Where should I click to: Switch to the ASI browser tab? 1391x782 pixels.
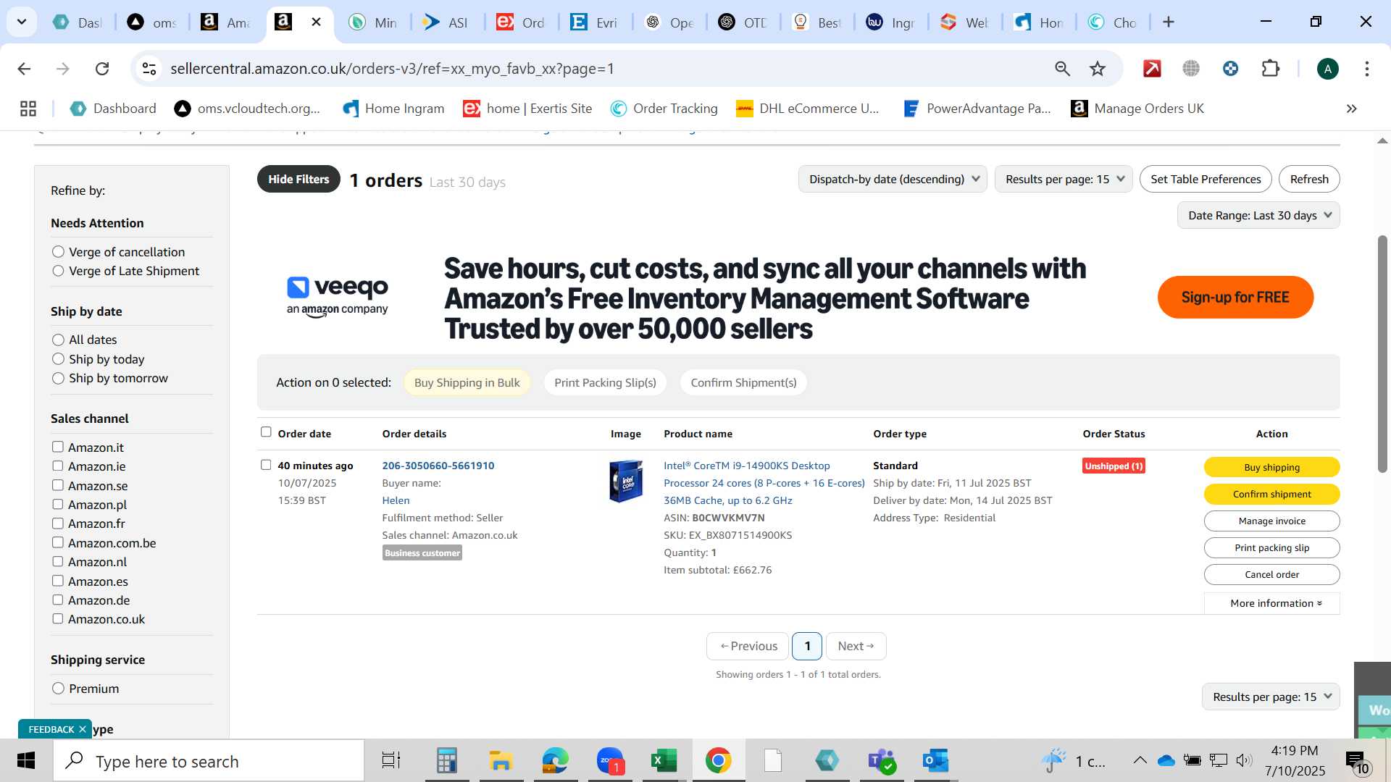click(x=448, y=22)
